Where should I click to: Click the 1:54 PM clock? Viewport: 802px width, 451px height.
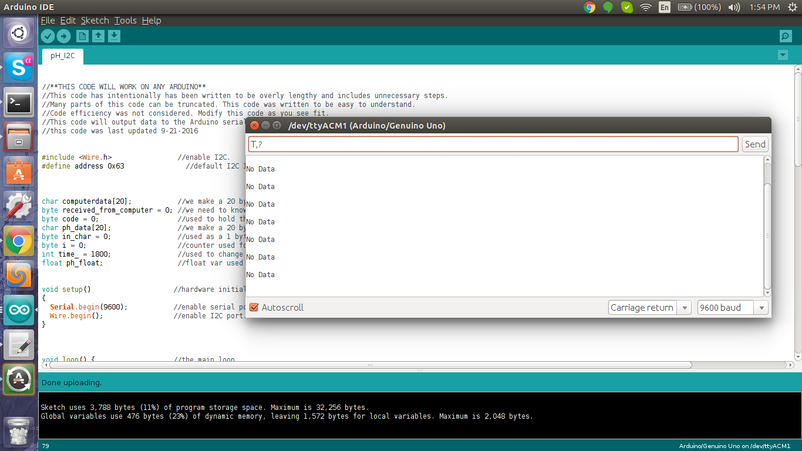[x=764, y=7]
